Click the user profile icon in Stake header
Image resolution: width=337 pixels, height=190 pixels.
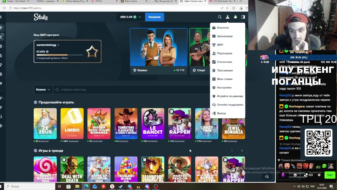tap(227, 17)
